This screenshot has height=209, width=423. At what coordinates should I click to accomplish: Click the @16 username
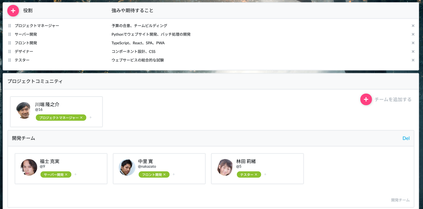click(x=39, y=110)
